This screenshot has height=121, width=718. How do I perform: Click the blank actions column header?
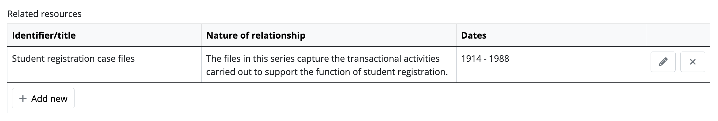click(x=678, y=35)
